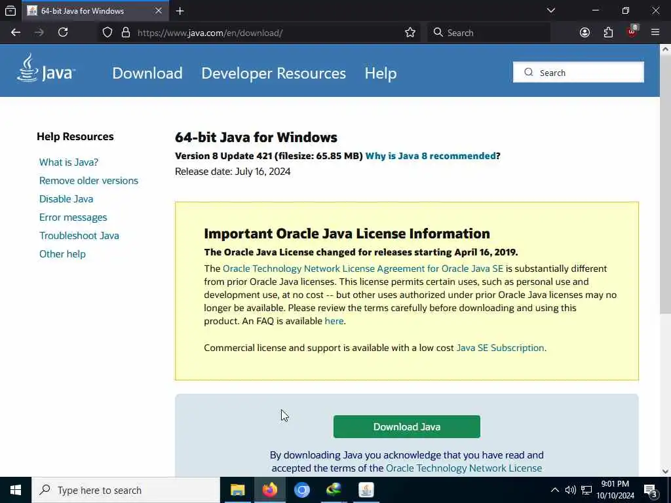Click the Java logo in header
Viewport: 671px width, 503px height.
(x=47, y=68)
